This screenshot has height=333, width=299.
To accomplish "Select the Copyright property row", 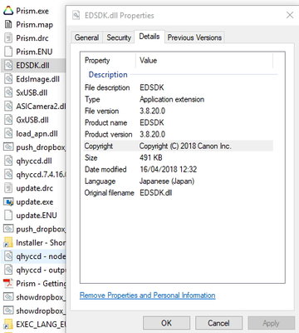I will 179,146.
